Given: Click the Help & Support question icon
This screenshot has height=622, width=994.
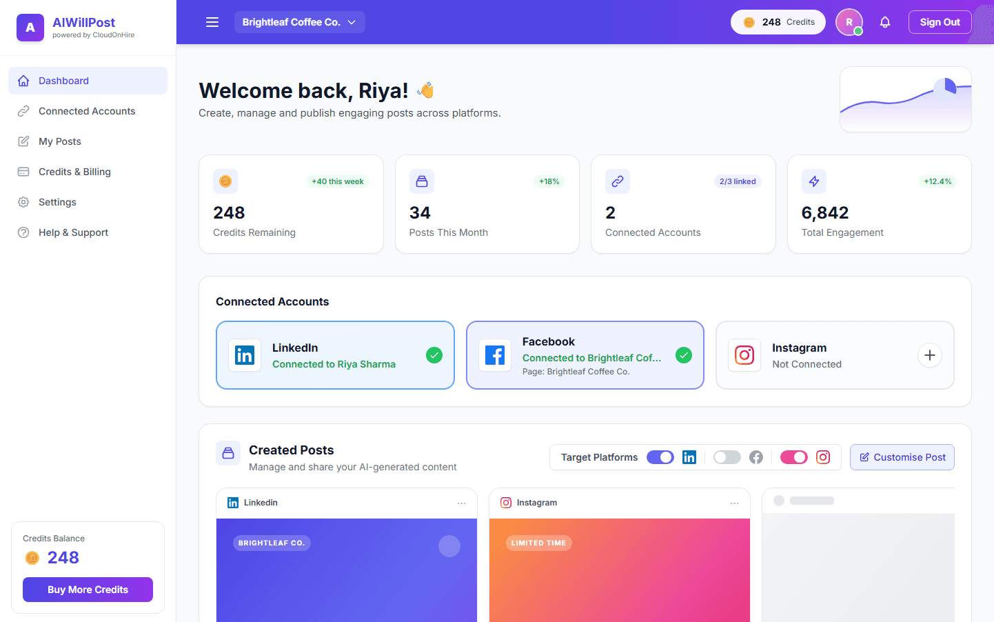Looking at the screenshot, I should [23, 232].
